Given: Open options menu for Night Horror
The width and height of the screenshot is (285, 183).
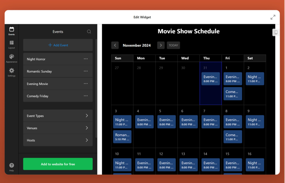Looking at the screenshot, I should [85, 59].
